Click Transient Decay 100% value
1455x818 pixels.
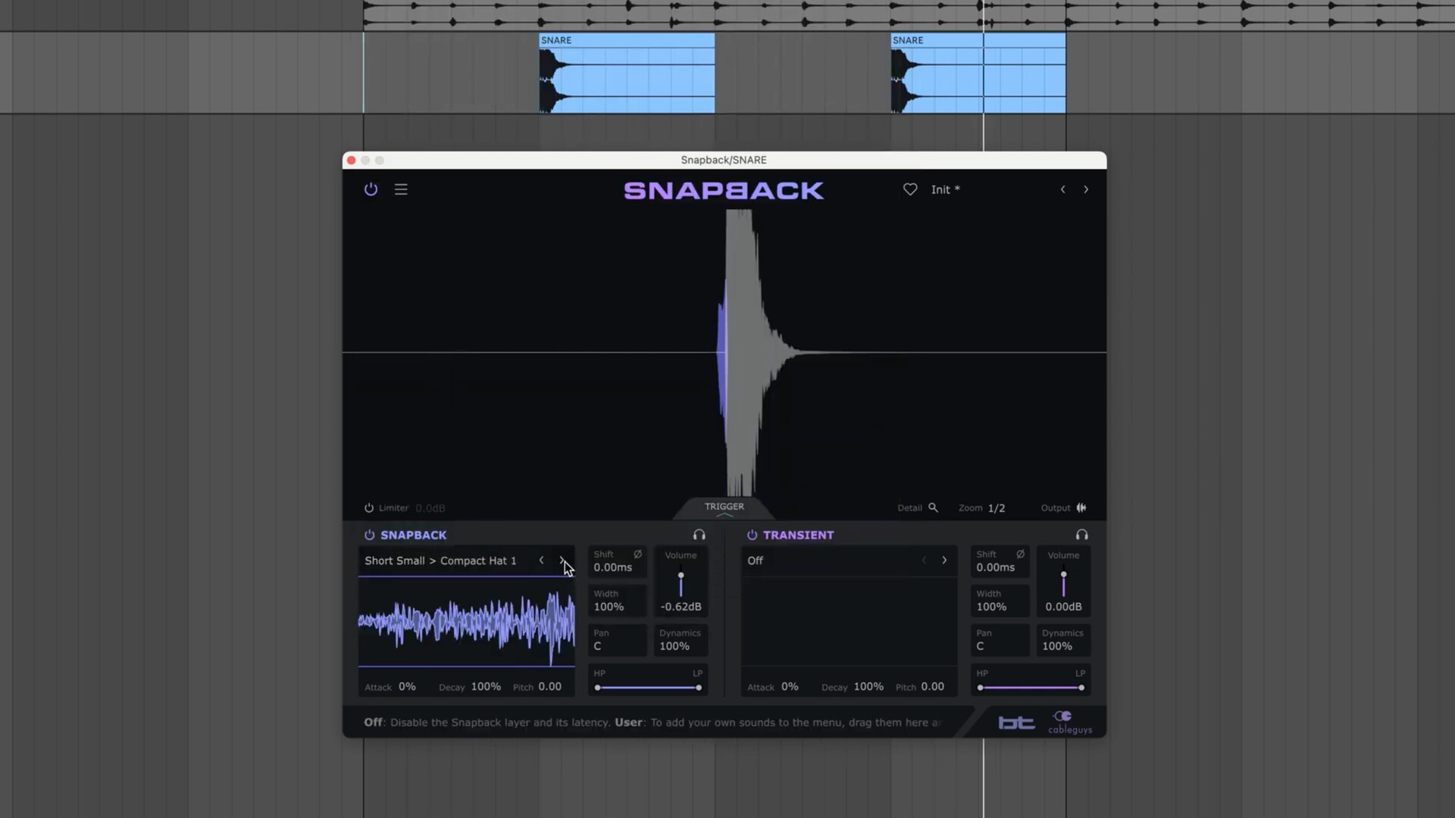tap(868, 687)
